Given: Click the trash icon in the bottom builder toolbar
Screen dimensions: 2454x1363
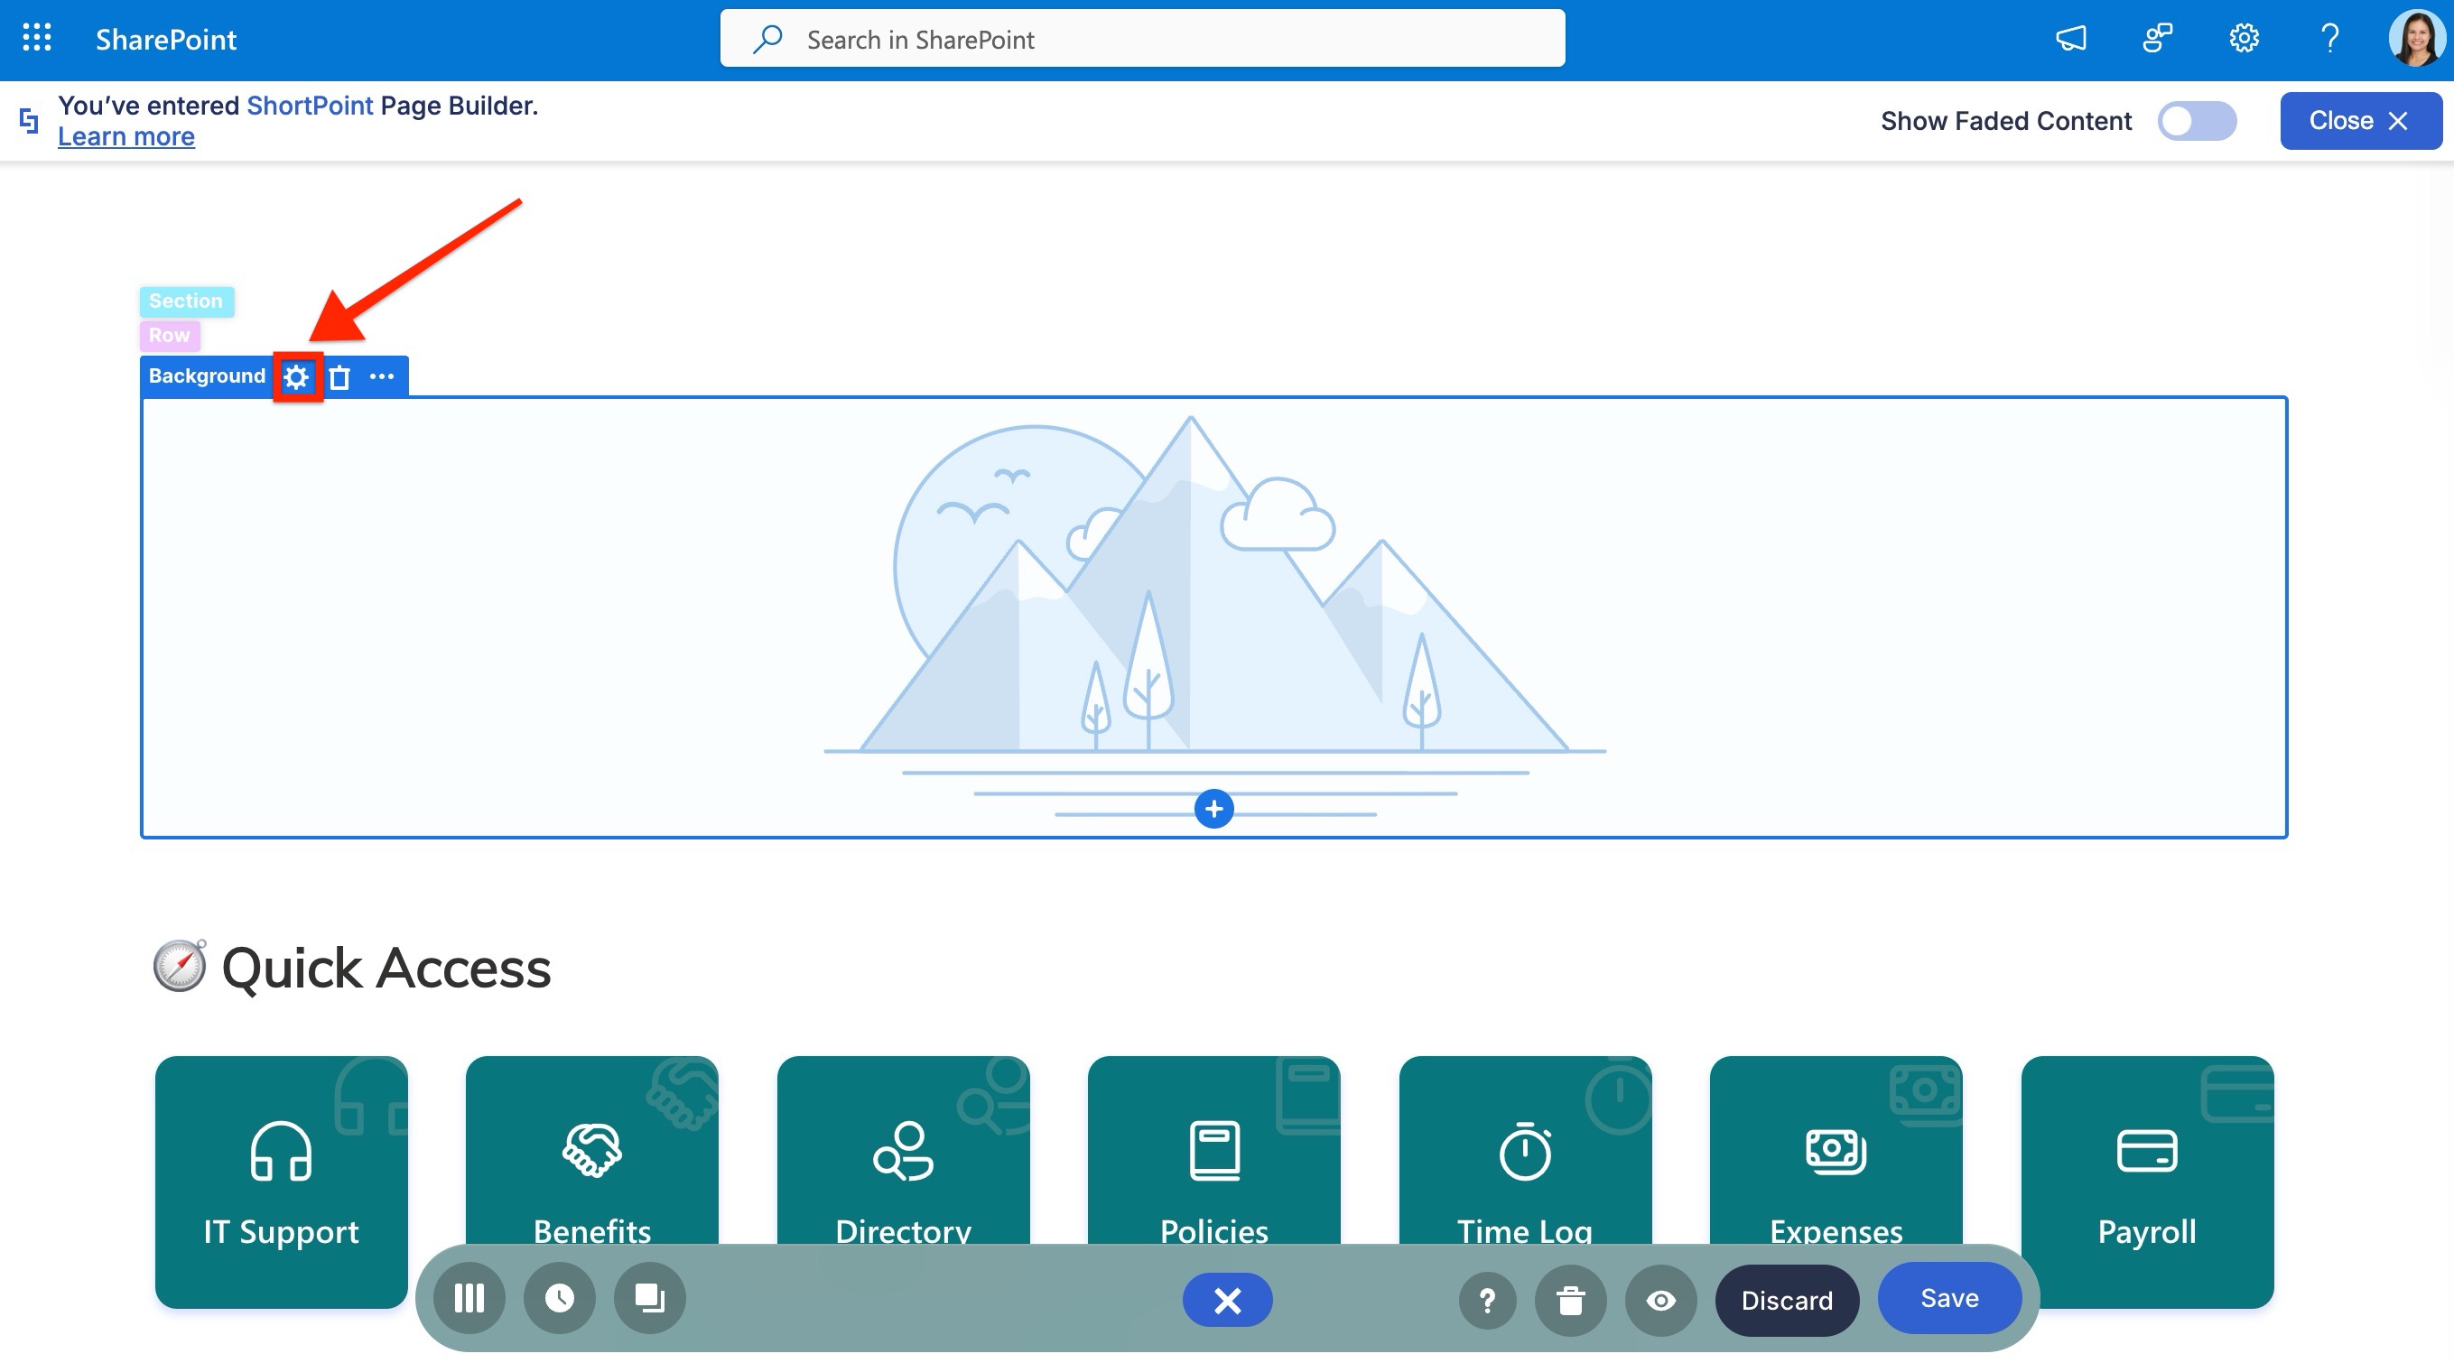Looking at the screenshot, I should point(1569,1299).
